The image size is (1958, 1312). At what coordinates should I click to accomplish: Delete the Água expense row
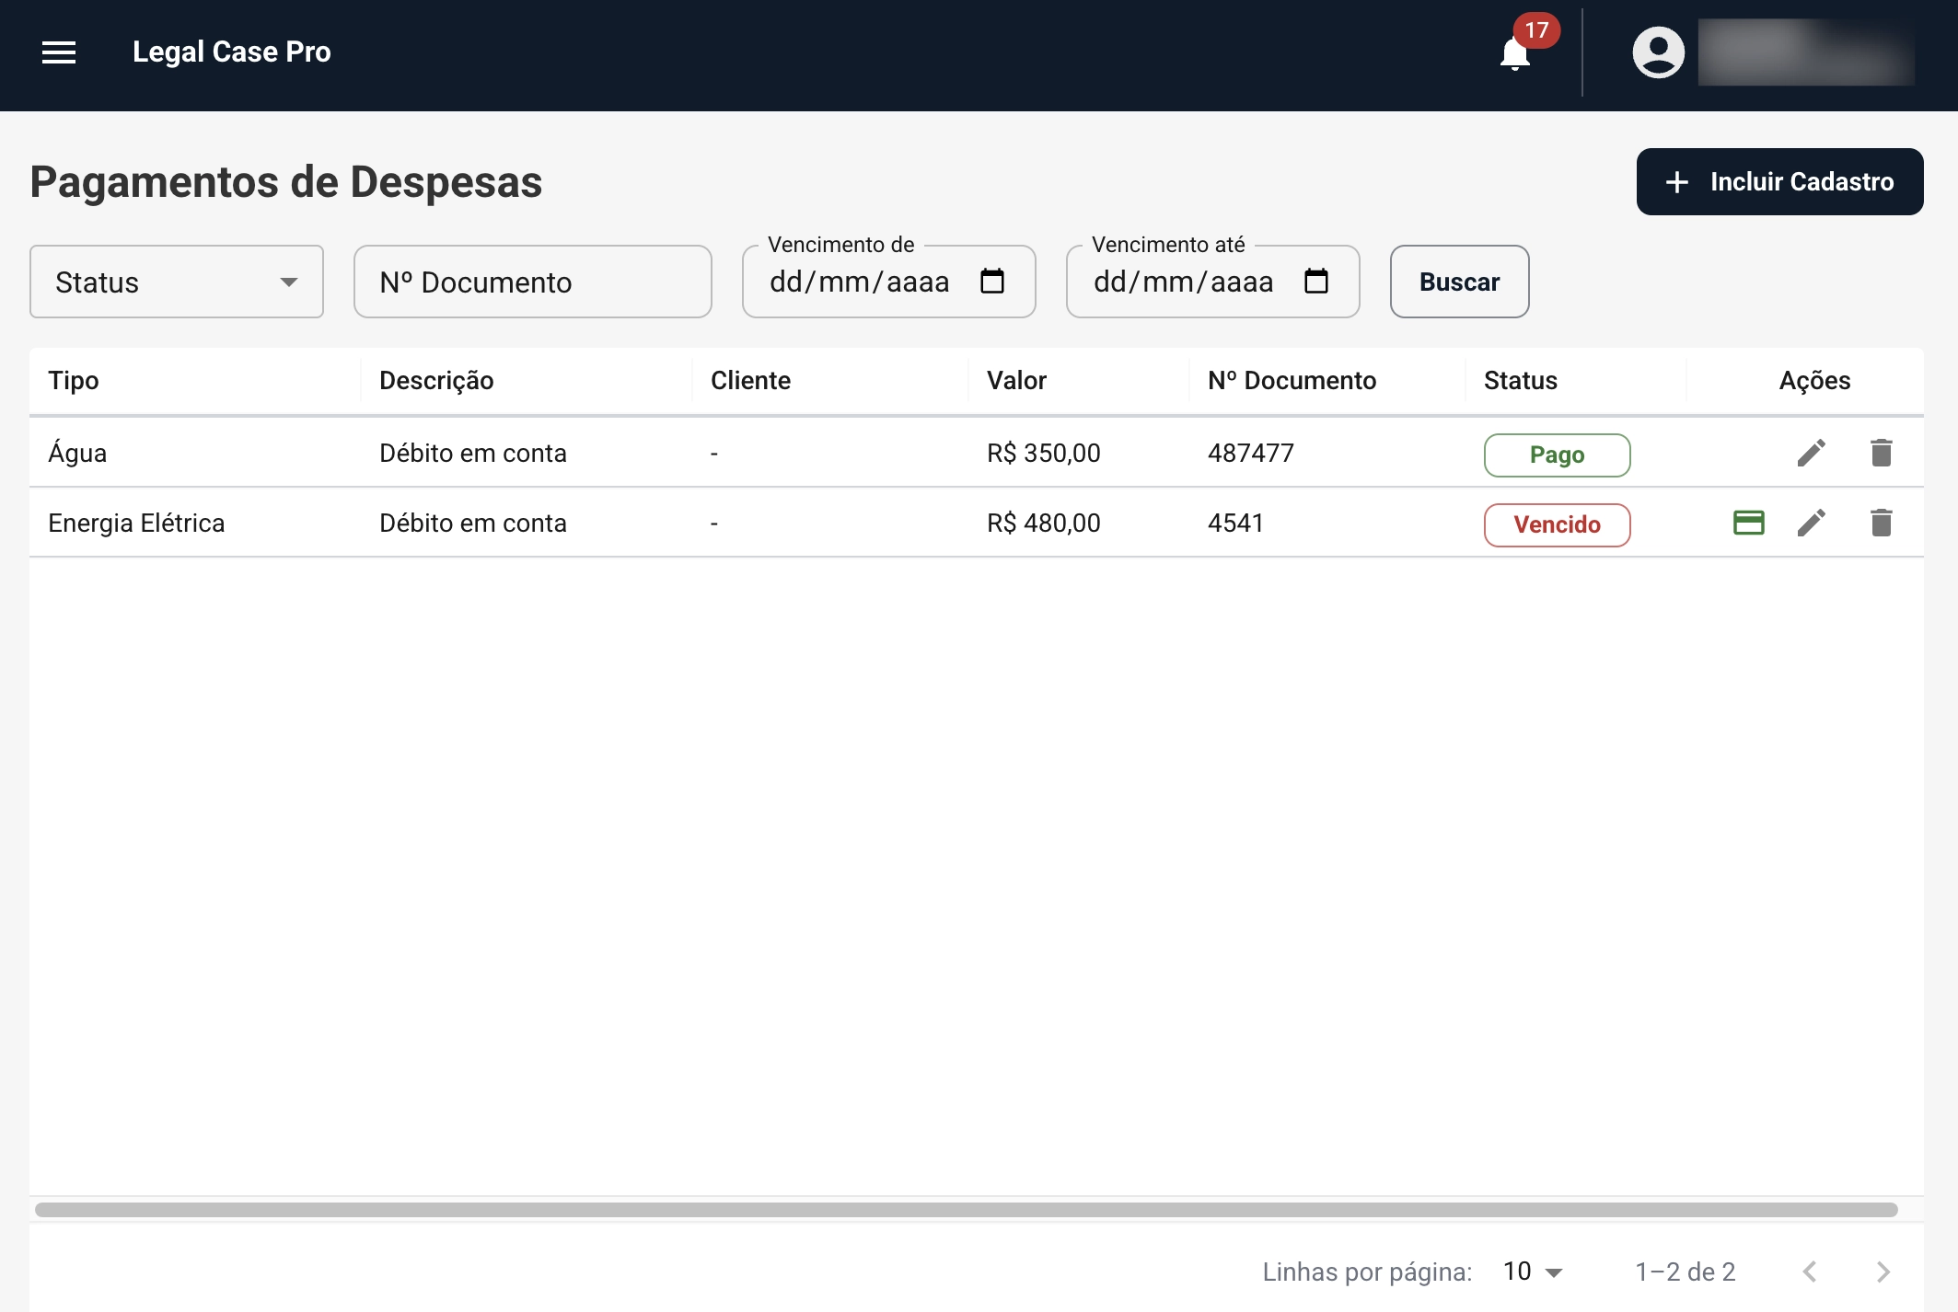[x=1882, y=453]
